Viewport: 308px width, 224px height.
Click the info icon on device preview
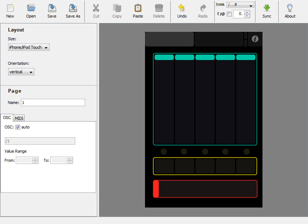pyautogui.click(x=255, y=39)
